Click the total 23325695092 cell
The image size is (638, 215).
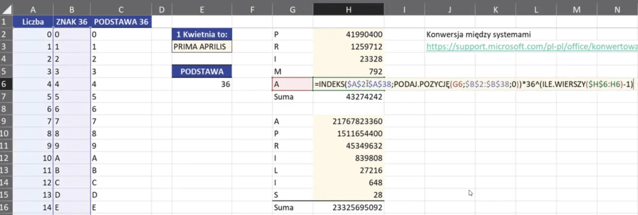click(x=348, y=208)
